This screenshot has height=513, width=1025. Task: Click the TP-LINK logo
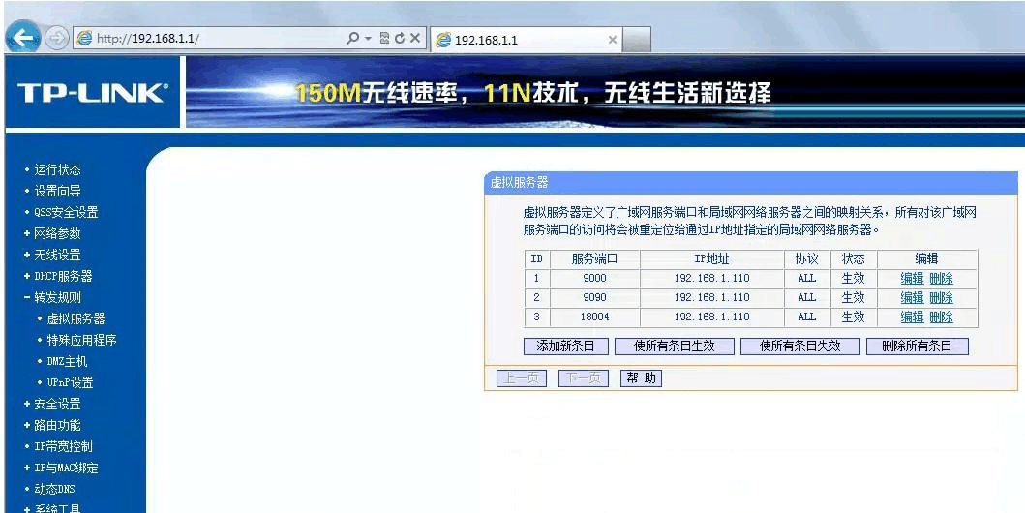point(92,93)
